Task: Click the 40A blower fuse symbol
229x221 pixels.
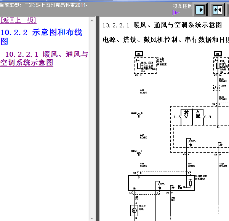Action: coord(139,66)
